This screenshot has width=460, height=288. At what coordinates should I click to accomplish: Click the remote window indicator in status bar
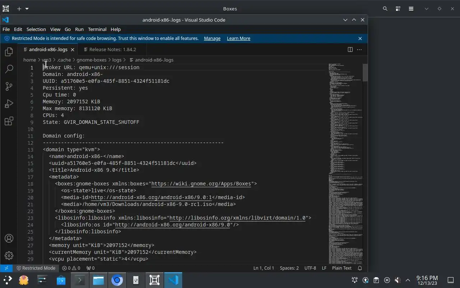6,268
